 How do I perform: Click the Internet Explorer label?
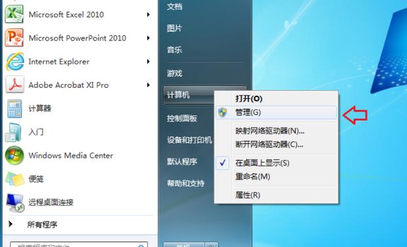click(59, 62)
